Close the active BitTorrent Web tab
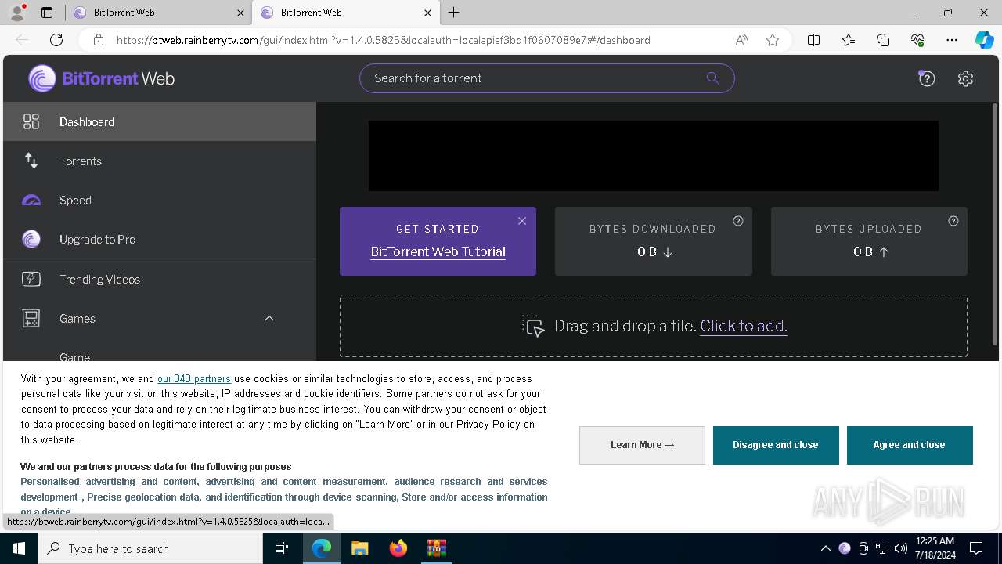Screen dimensions: 1002x564 [x=427, y=13]
